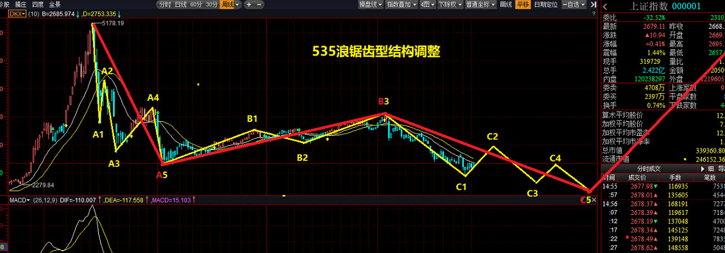Image resolution: width=725 pixels, height=253 pixels.
Task: Open the period dropdown arrow after 周线
Action: (238, 5)
